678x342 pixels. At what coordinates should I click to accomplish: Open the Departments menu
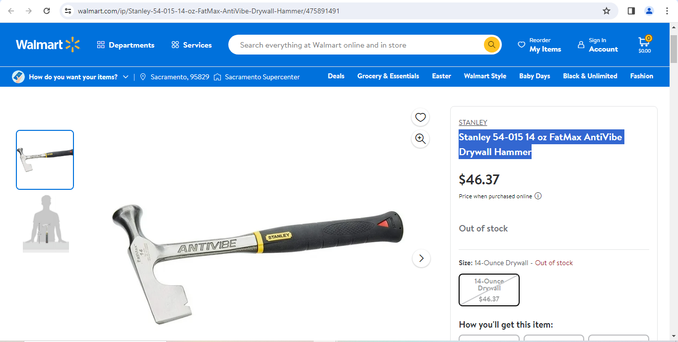(x=126, y=45)
